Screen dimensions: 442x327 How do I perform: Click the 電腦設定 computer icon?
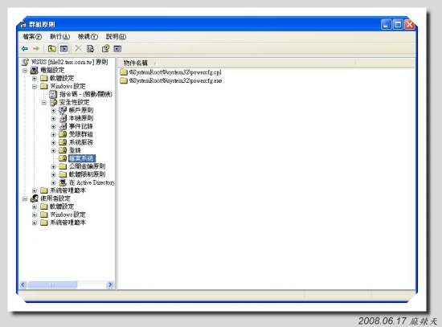[x=34, y=70]
